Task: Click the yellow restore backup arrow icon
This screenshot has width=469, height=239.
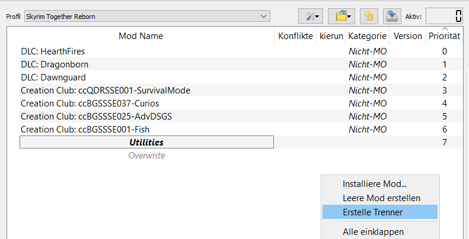Action: (369, 17)
